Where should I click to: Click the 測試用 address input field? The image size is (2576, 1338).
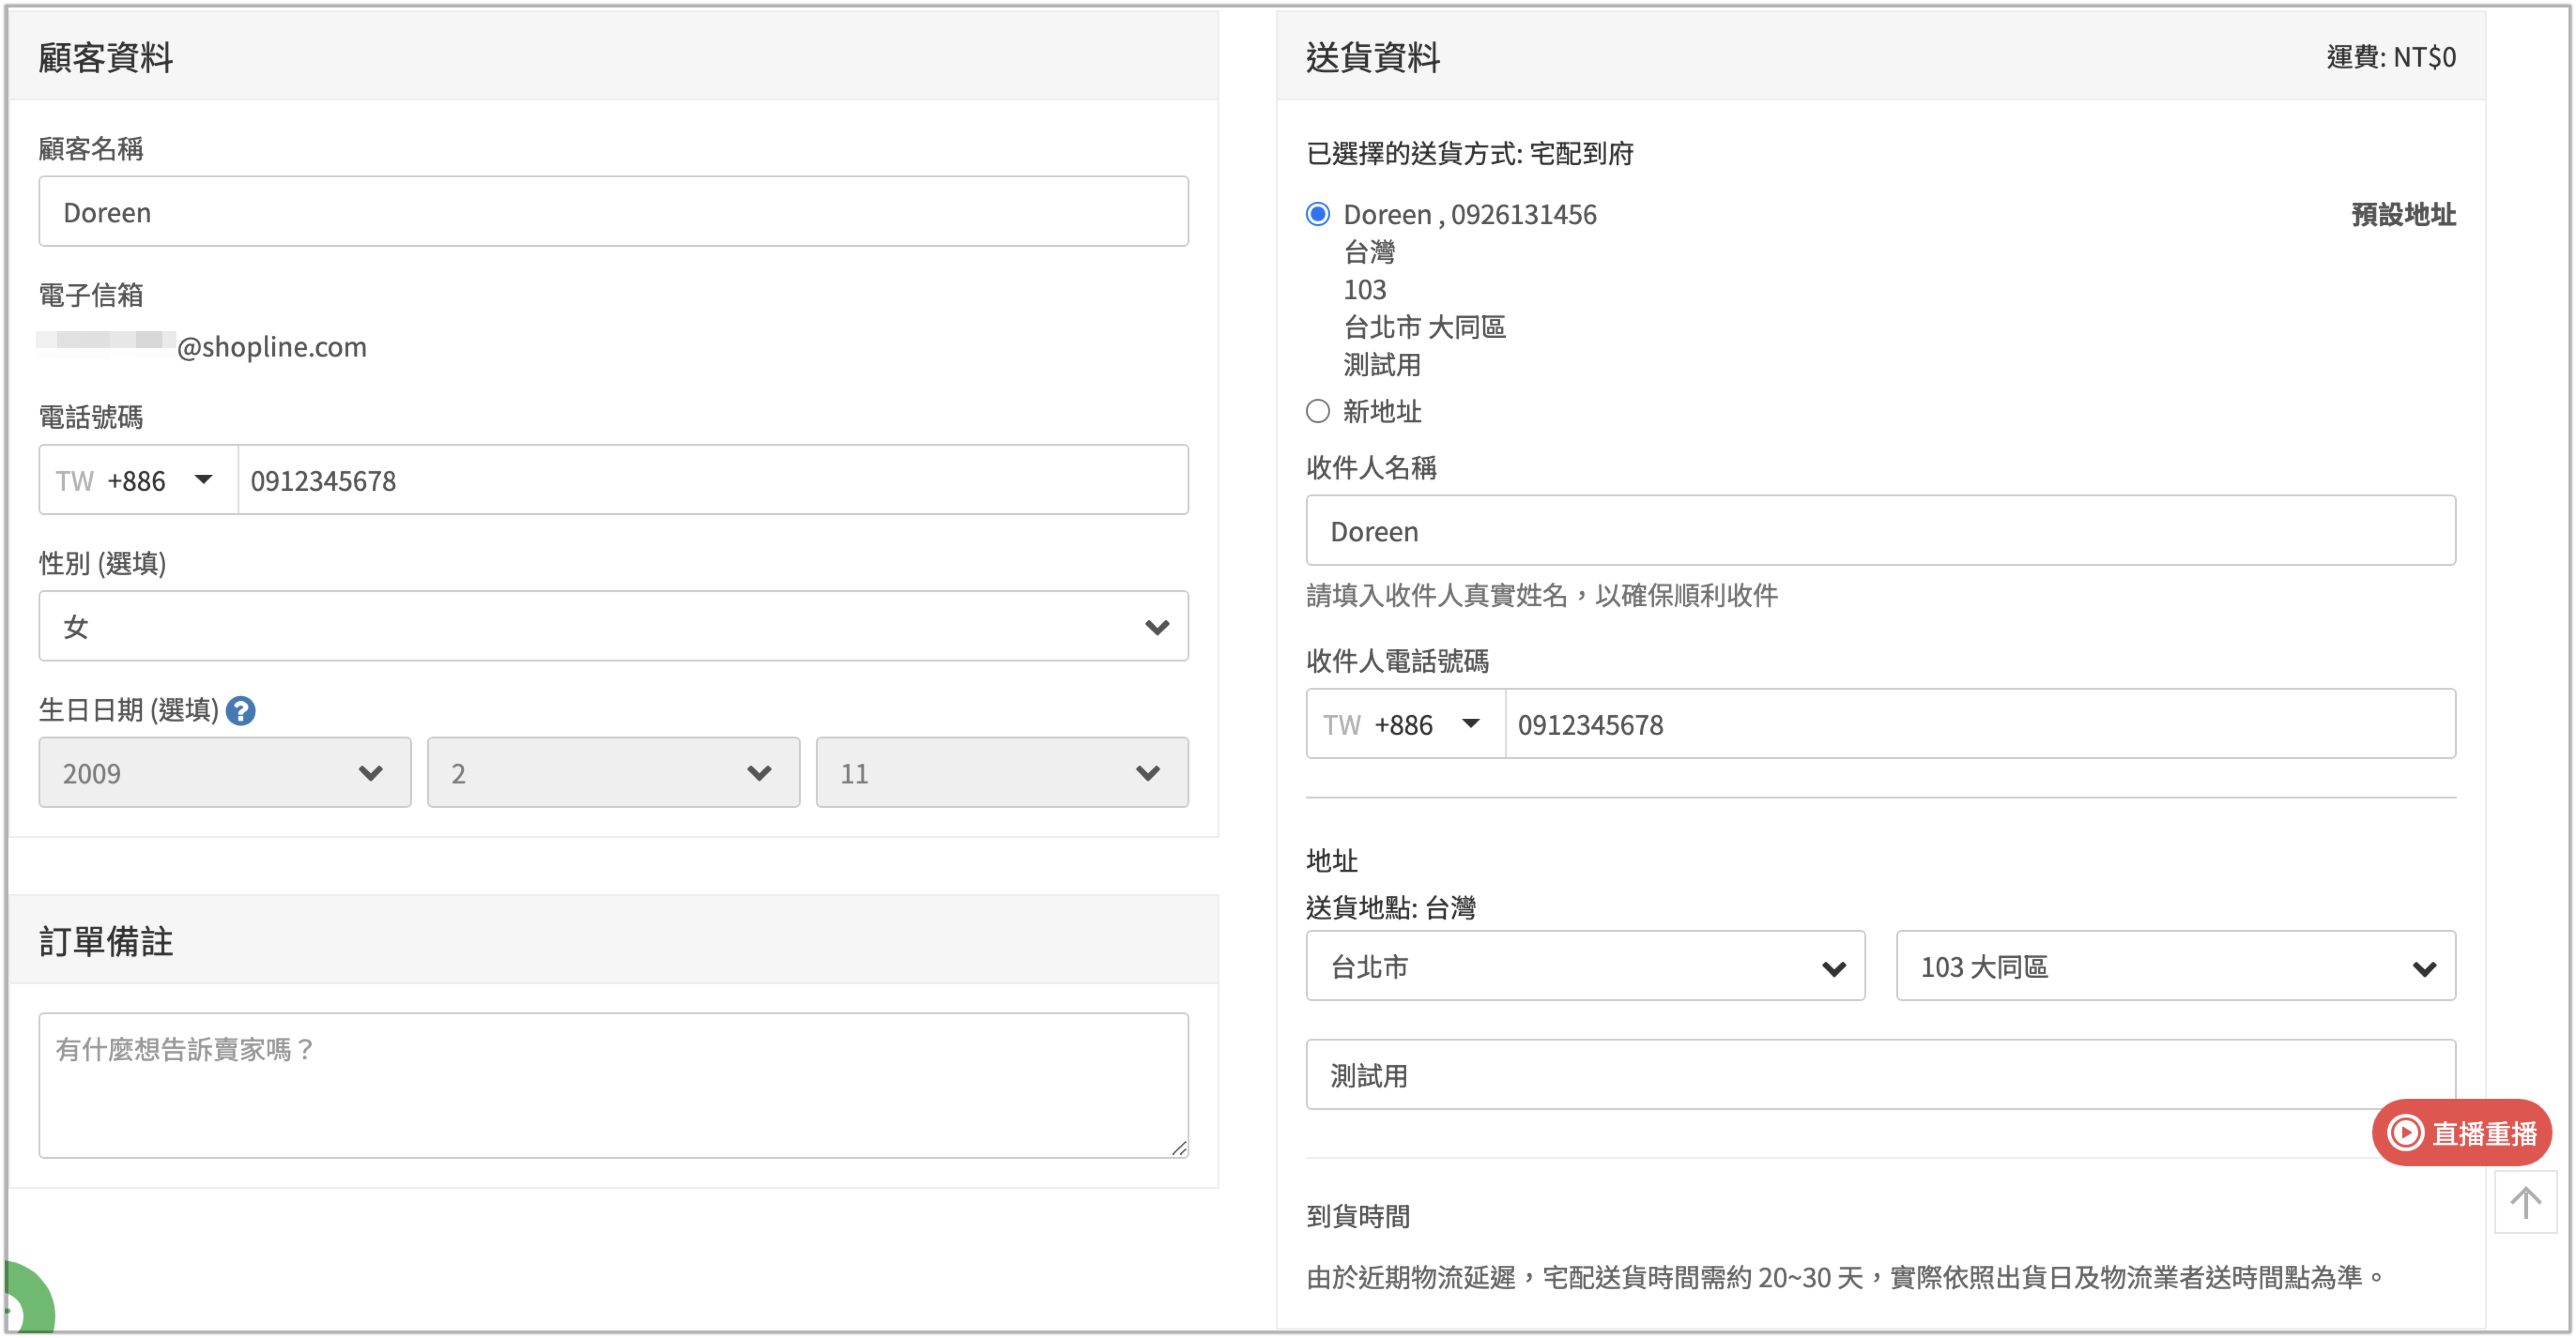pos(1880,1075)
